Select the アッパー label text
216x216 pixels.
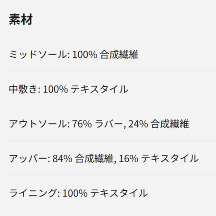[29, 159]
